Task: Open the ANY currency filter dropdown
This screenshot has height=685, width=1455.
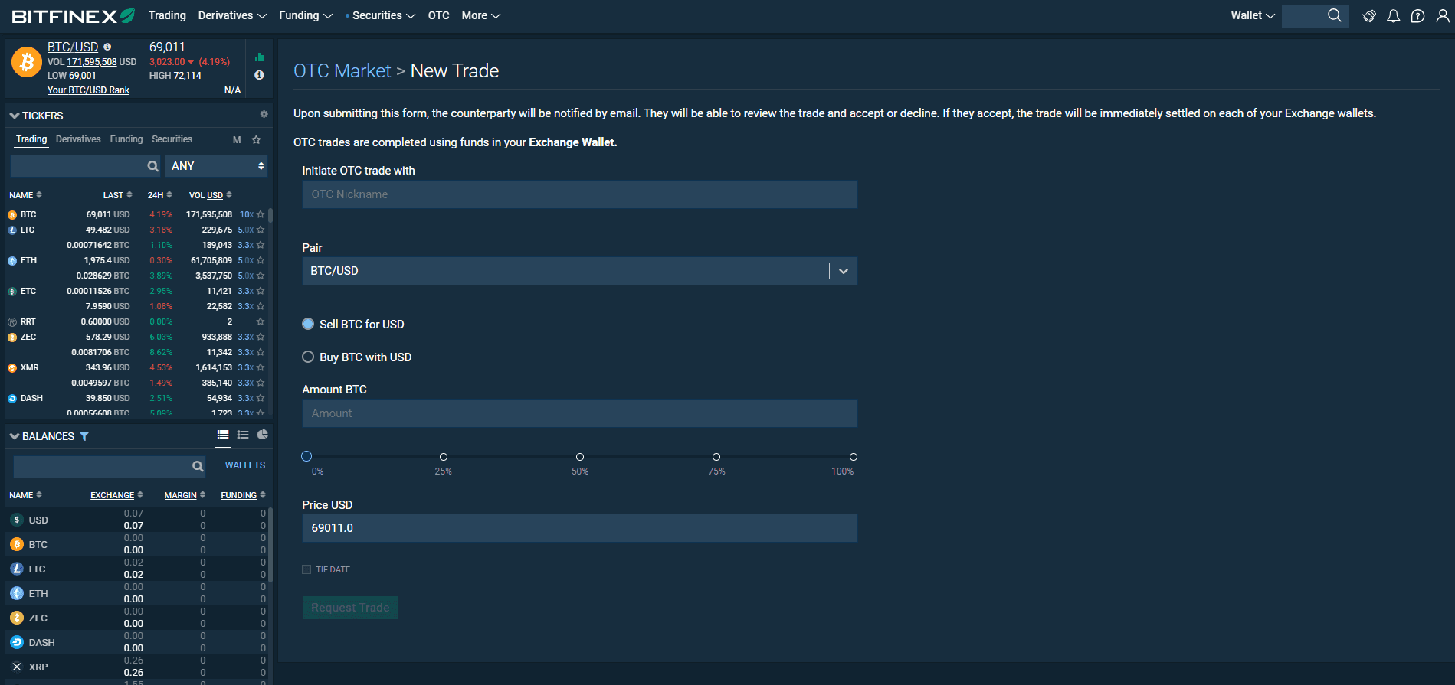Action: click(x=217, y=166)
